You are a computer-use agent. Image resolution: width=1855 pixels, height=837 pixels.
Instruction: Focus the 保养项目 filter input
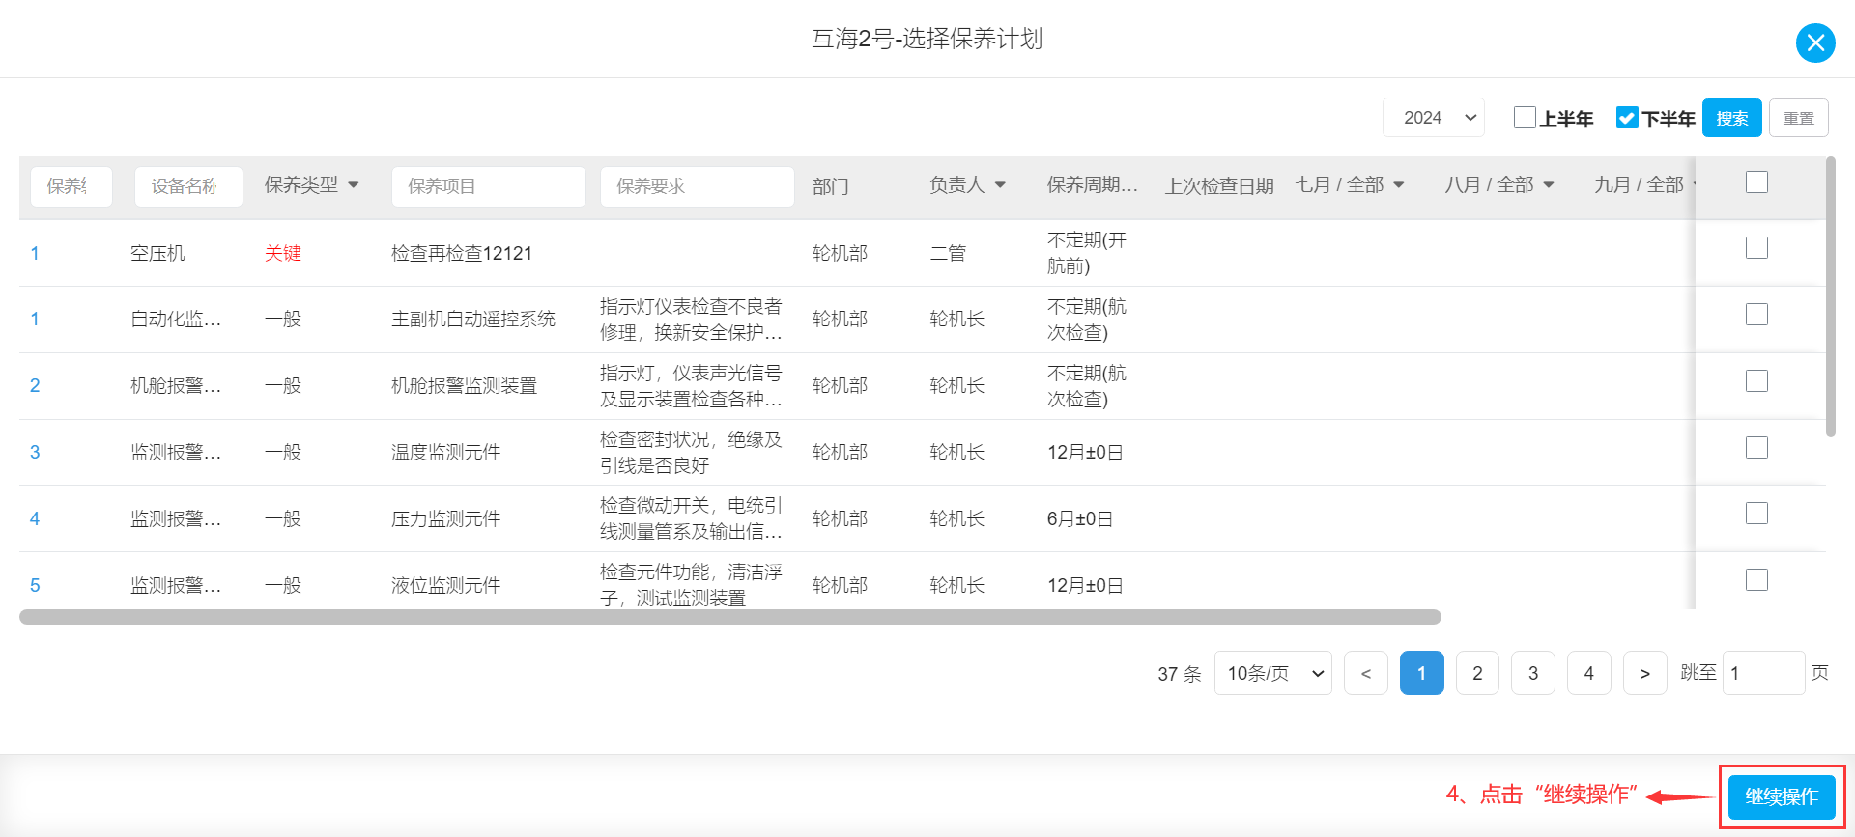[489, 186]
